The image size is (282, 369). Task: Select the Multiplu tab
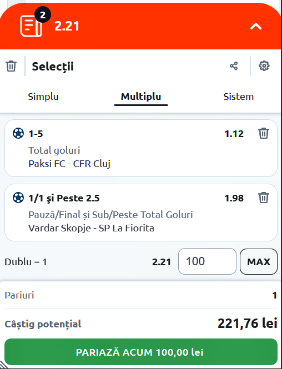[x=141, y=97]
